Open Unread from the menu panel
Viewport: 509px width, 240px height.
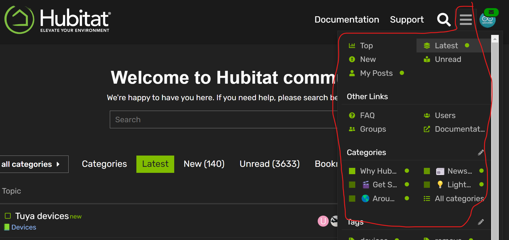(442, 59)
